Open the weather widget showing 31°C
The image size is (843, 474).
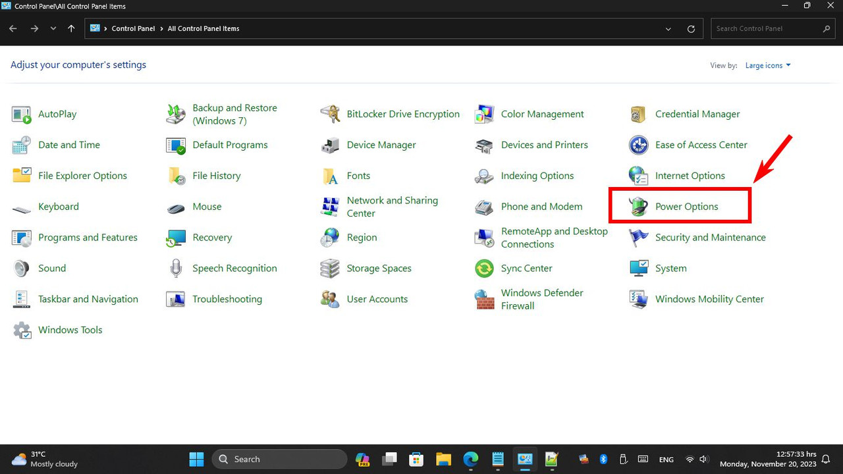click(44, 459)
